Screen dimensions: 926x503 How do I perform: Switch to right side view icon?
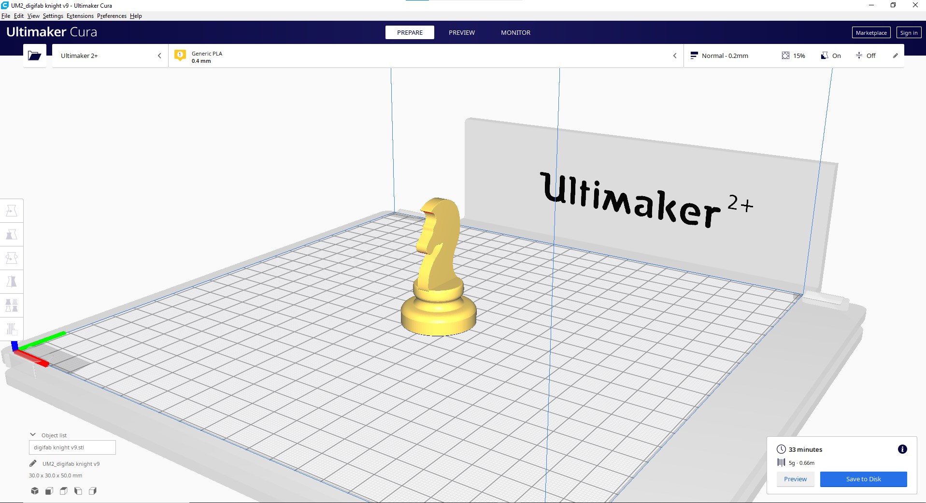tap(93, 491)
